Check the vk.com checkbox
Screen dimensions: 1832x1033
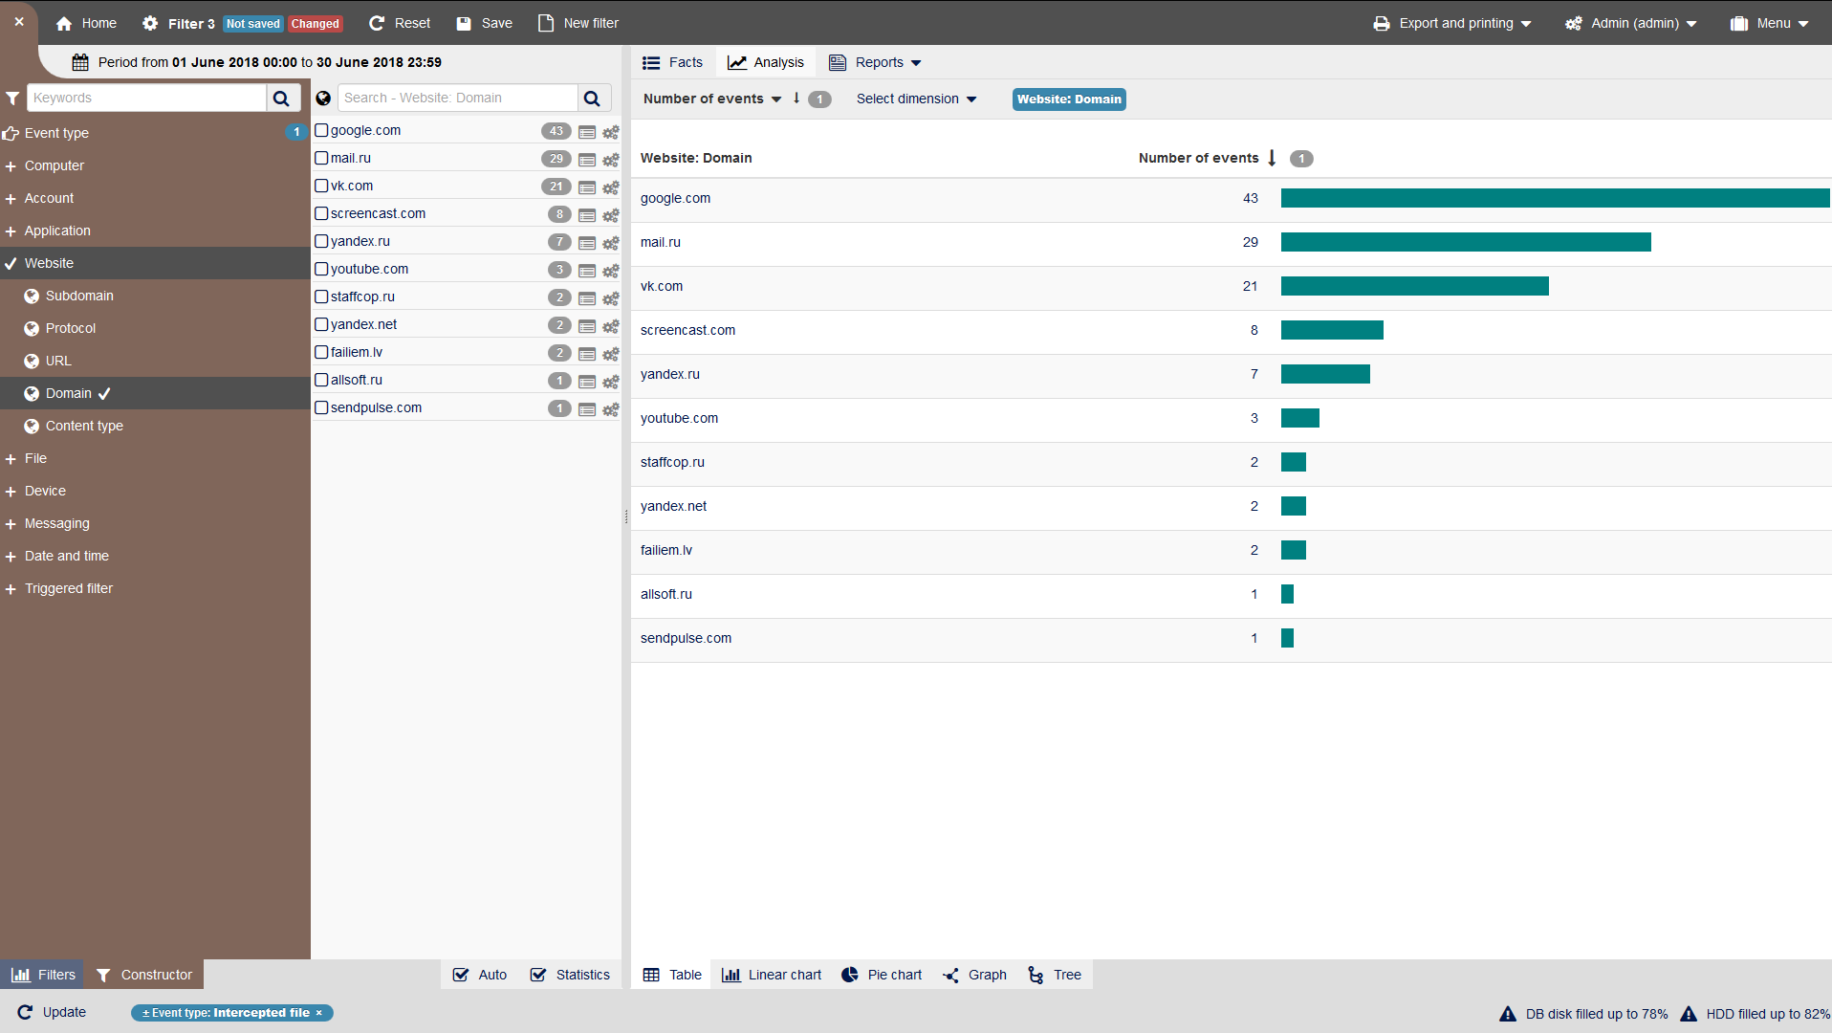[322, 186]
